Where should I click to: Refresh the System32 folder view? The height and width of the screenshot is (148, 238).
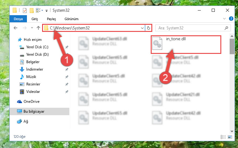point(149,28)
